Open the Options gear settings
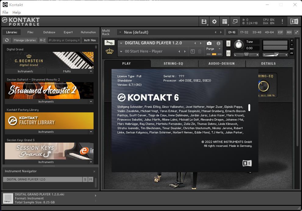 tap(214, 21)
